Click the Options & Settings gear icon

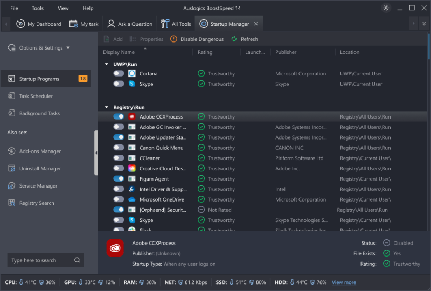11,47
